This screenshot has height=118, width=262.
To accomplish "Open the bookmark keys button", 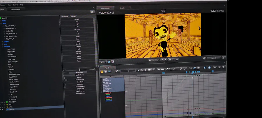I will [x=117, y=71].
